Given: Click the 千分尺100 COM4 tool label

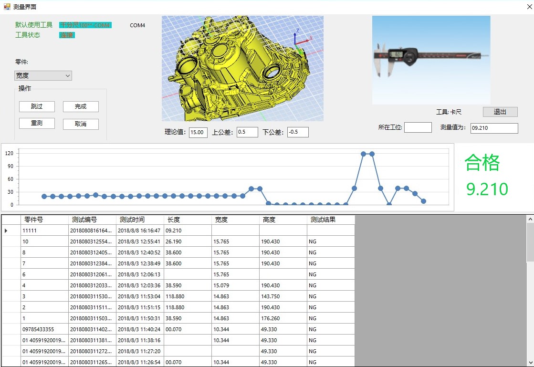Looking at the screenshot, I should tap(85, 25).
